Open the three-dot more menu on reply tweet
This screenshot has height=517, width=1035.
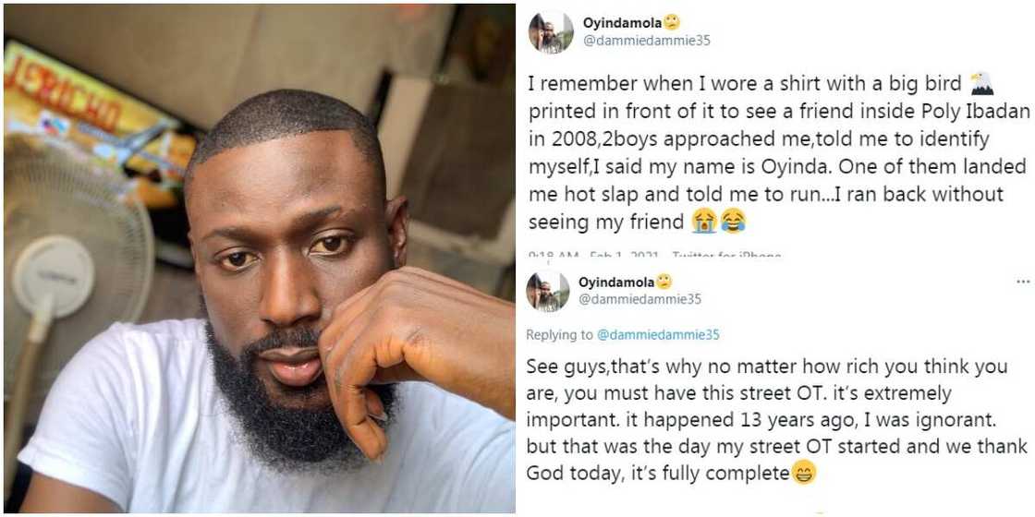pyautogui.click(x=1022, y=282)
